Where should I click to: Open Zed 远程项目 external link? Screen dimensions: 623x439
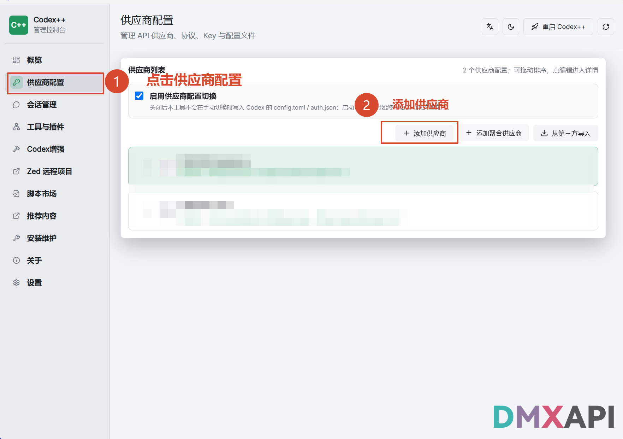[x=56, y=171]
